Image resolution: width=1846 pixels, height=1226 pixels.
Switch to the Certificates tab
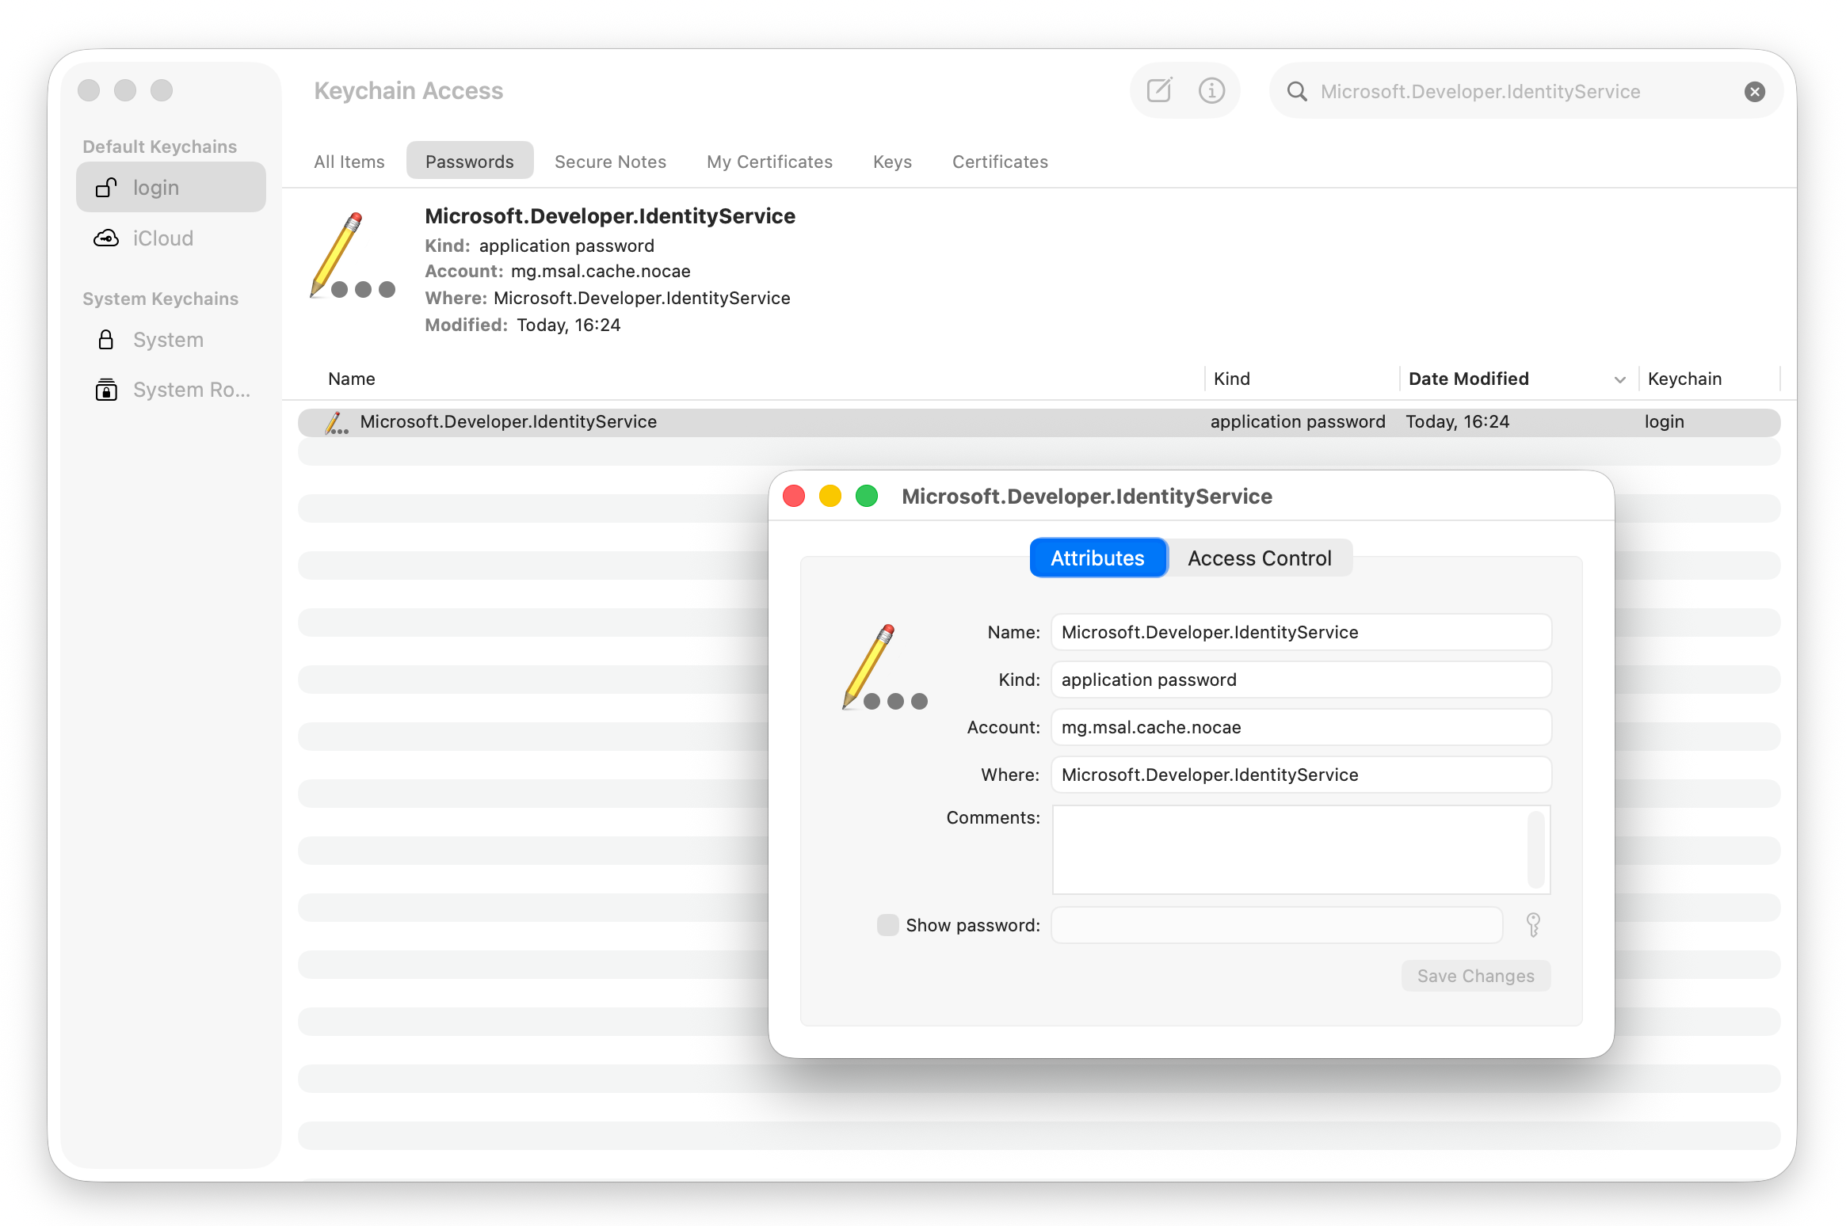[x=1000, y=162]
